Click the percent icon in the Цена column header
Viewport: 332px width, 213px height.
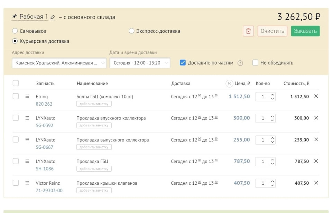point(229,84)
